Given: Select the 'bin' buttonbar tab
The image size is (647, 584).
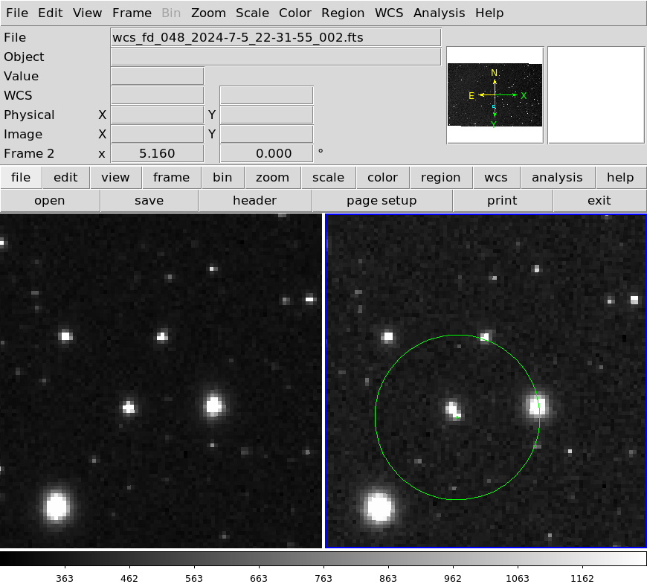Looking at the screenshot, I should [x=222, y=178].
